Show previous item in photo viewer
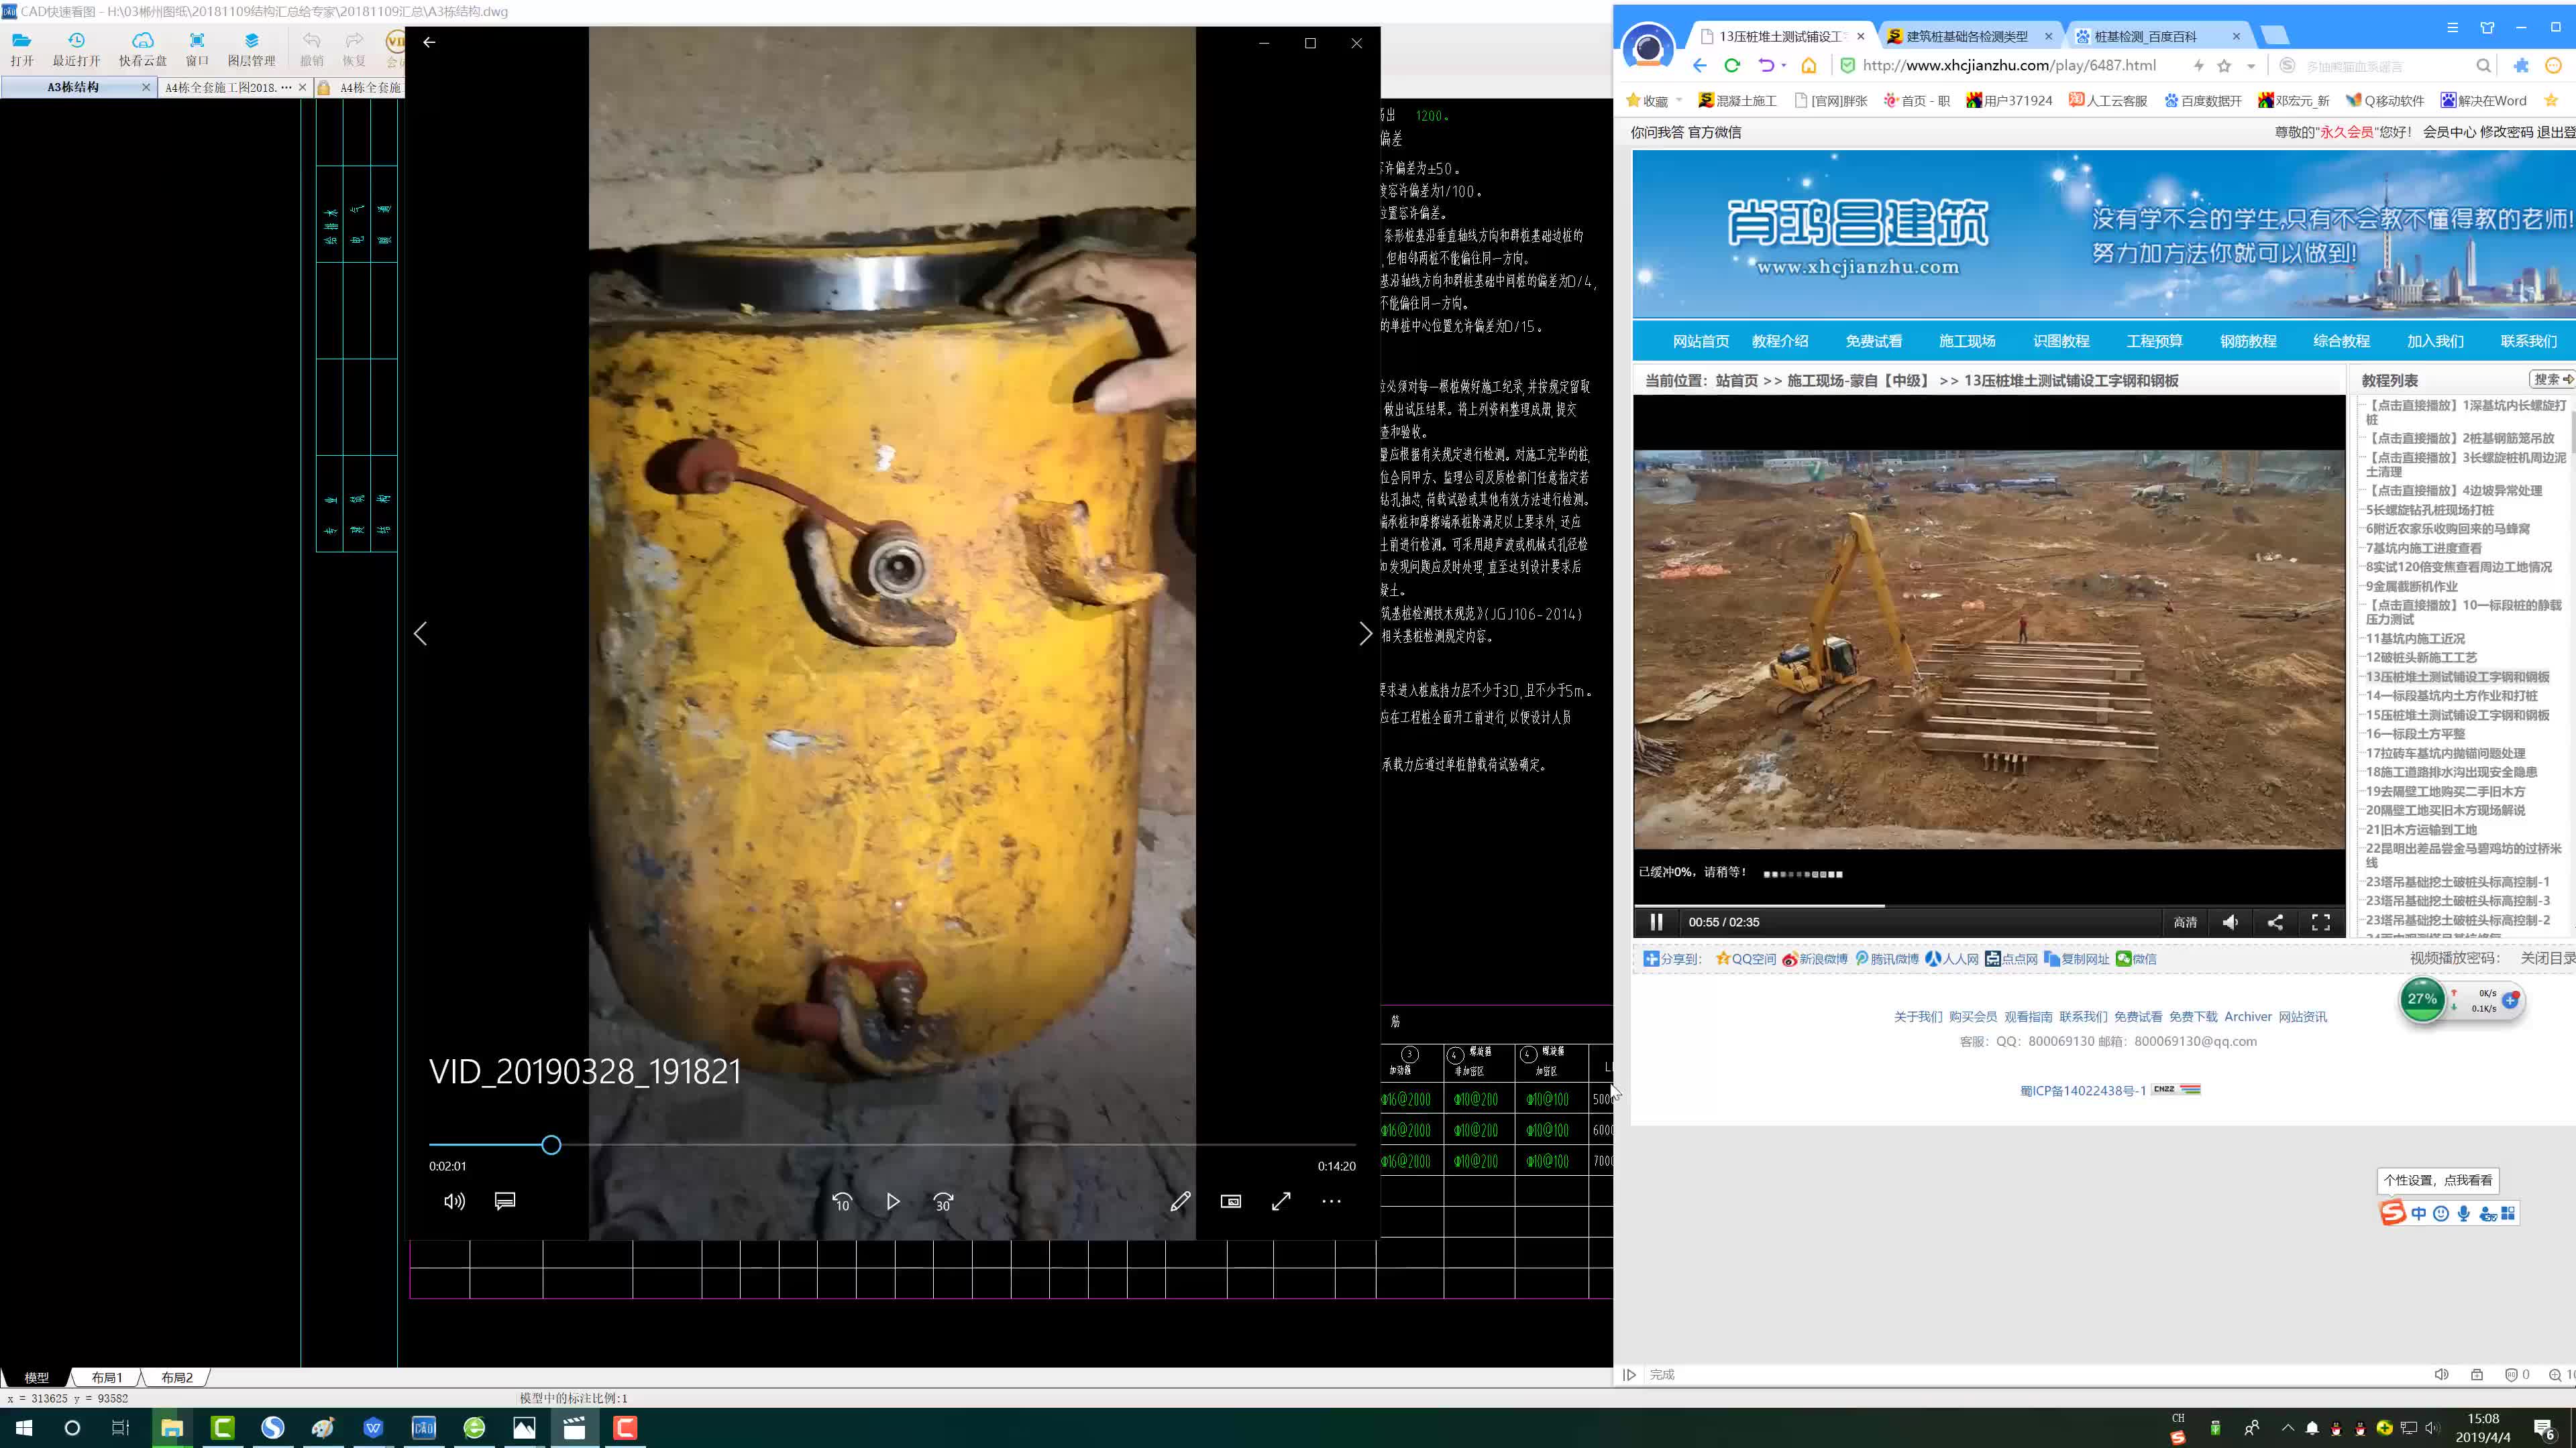 [x=420, y=633]
